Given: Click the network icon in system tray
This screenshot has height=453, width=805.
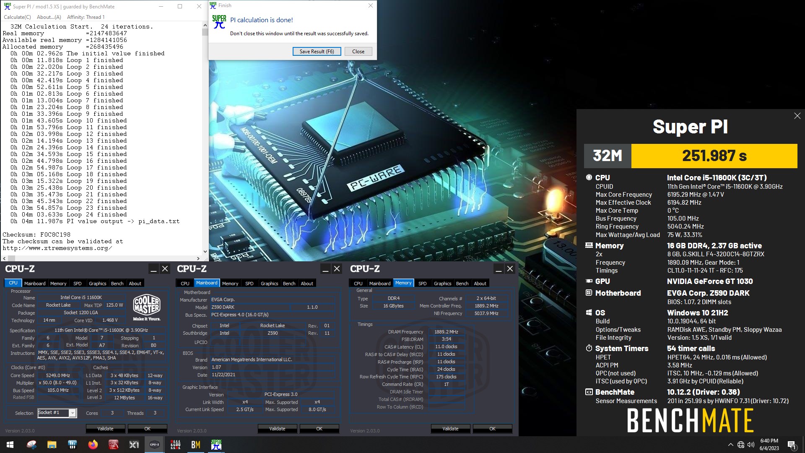Looking at the screenshot, I should 741,445.
